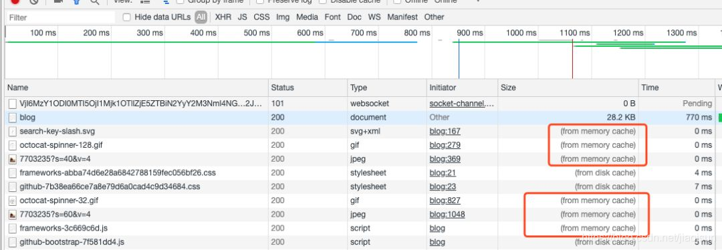Filter requests by Other
The width and height of the screenshot is (722, 250).
click(x=435, y=17)
